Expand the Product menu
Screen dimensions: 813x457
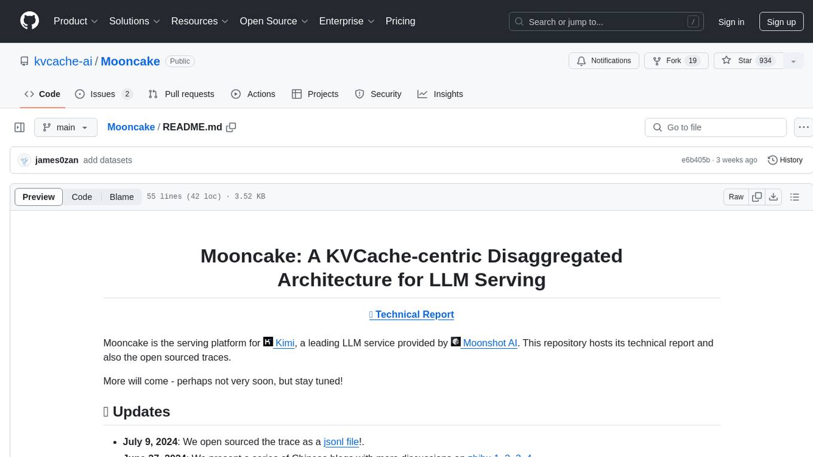[x=76, y=21]
